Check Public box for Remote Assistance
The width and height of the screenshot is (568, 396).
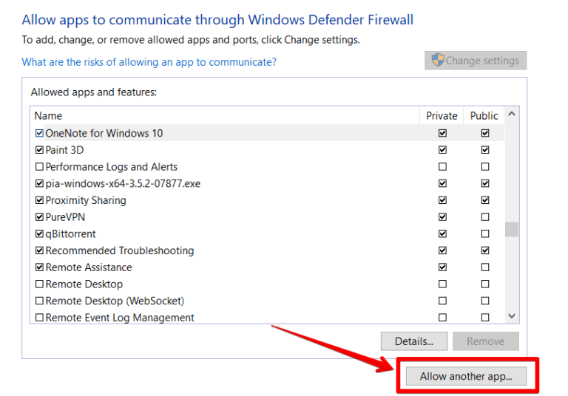(x=485, y=267)
